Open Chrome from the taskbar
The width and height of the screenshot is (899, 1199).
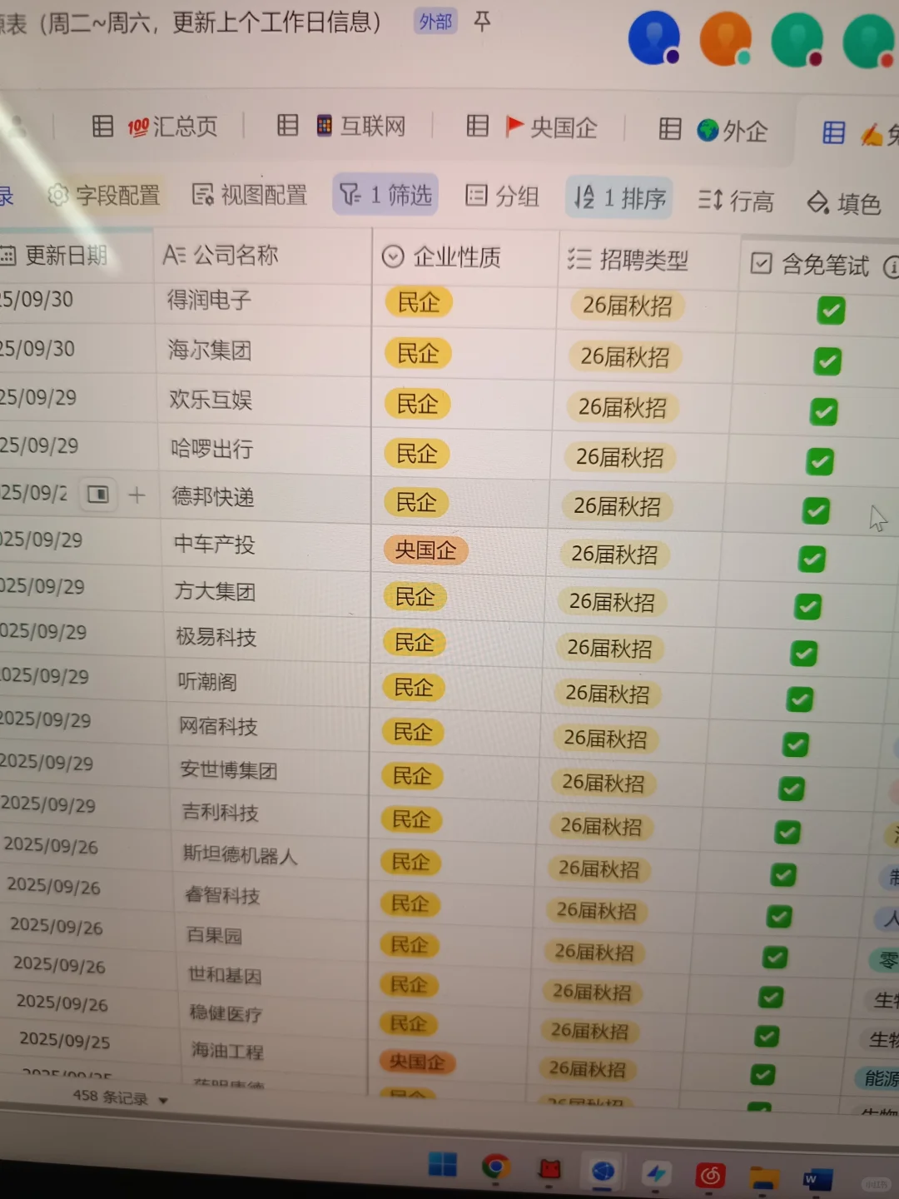(x=496, y=1167)
